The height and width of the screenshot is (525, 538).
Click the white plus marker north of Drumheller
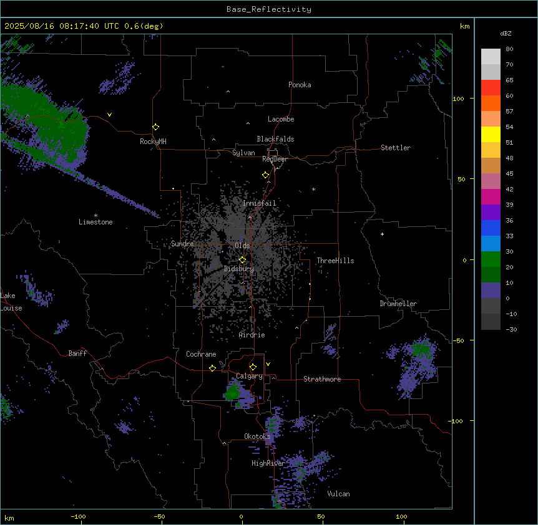[x=382, y=234]
